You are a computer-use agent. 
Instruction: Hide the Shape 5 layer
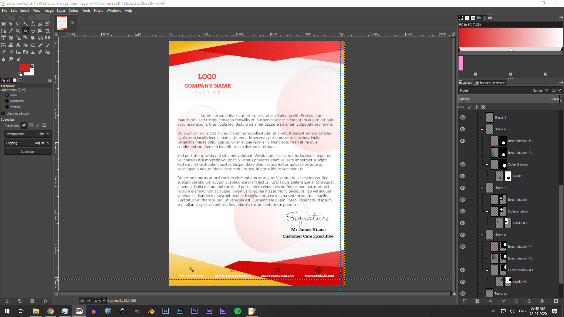[463, 117]
